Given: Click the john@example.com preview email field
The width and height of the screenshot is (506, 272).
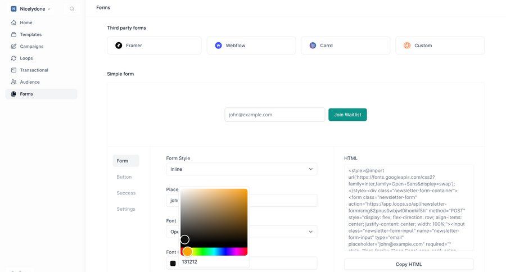Looking at the screenshot, I should 275,115.
